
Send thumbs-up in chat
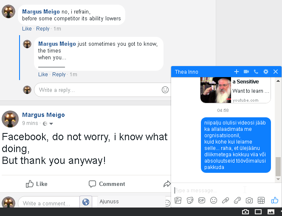point(275,200)
